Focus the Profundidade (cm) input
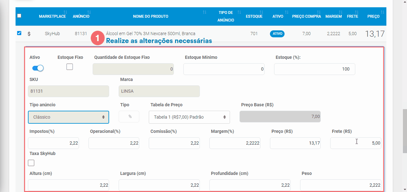This screenshot has height=192, width=407. pos(250,185)
